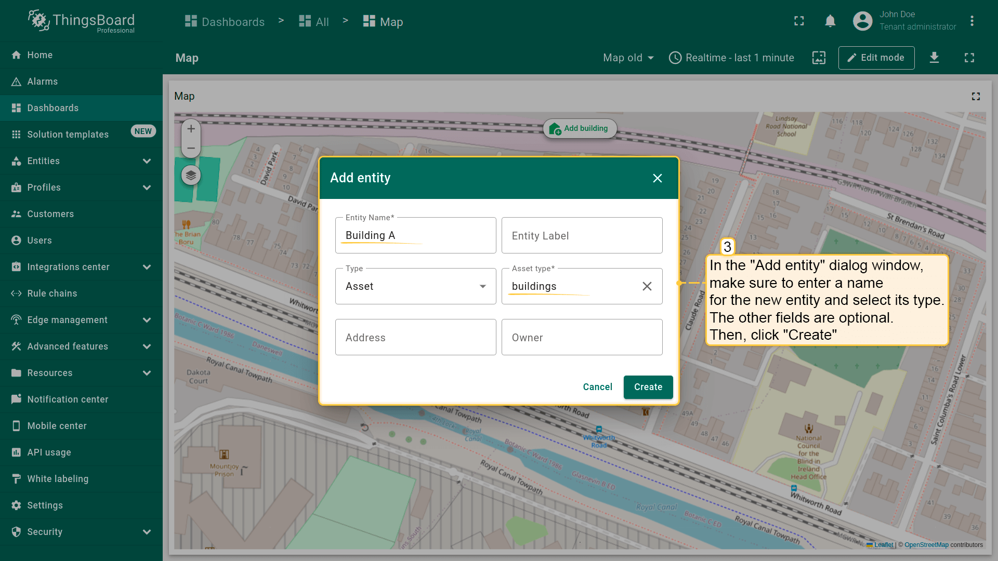Click the map zoom in button

(191, 129)
